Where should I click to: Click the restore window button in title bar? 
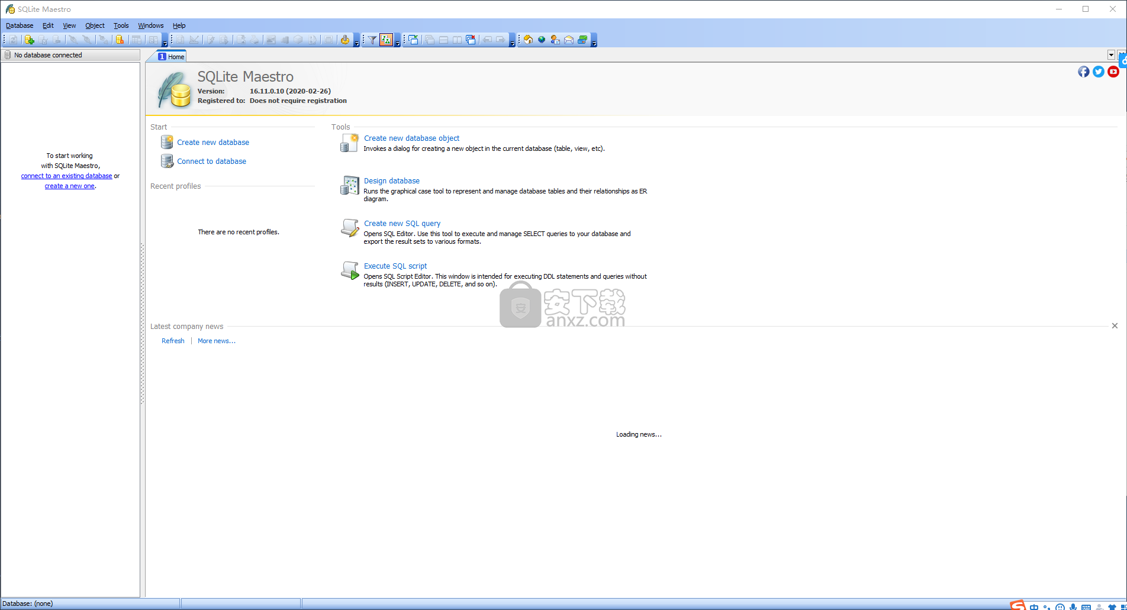coord(1086,9)
